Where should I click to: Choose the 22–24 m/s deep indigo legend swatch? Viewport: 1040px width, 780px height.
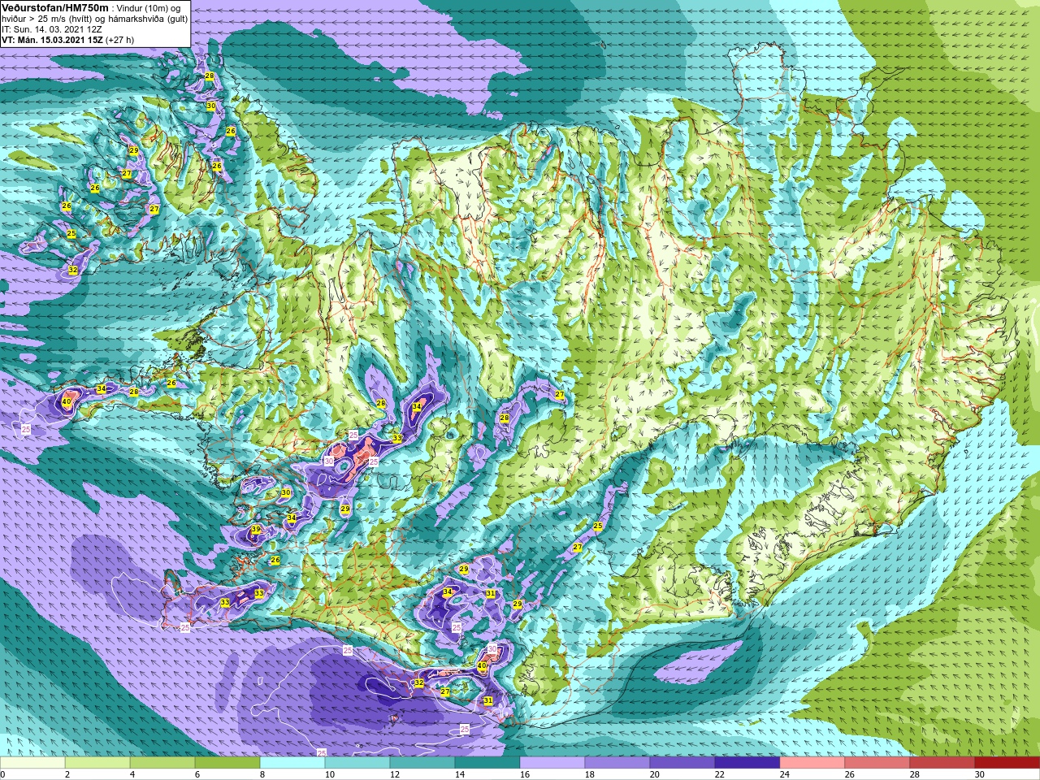(x=747, y=763)
